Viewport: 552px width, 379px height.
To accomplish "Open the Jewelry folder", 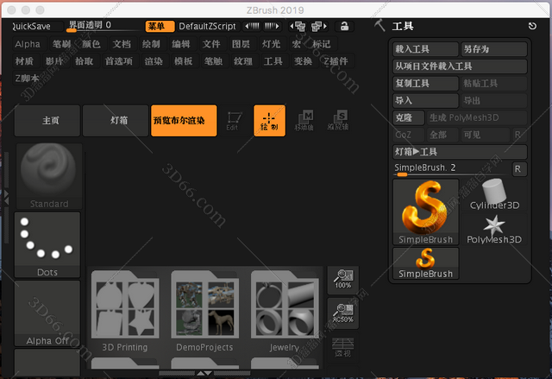I will click(285, 311).
